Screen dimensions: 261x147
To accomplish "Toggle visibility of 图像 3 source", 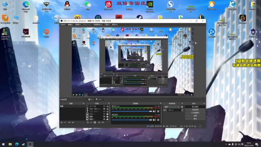I will pyautogui.click(x=104, y=114).
